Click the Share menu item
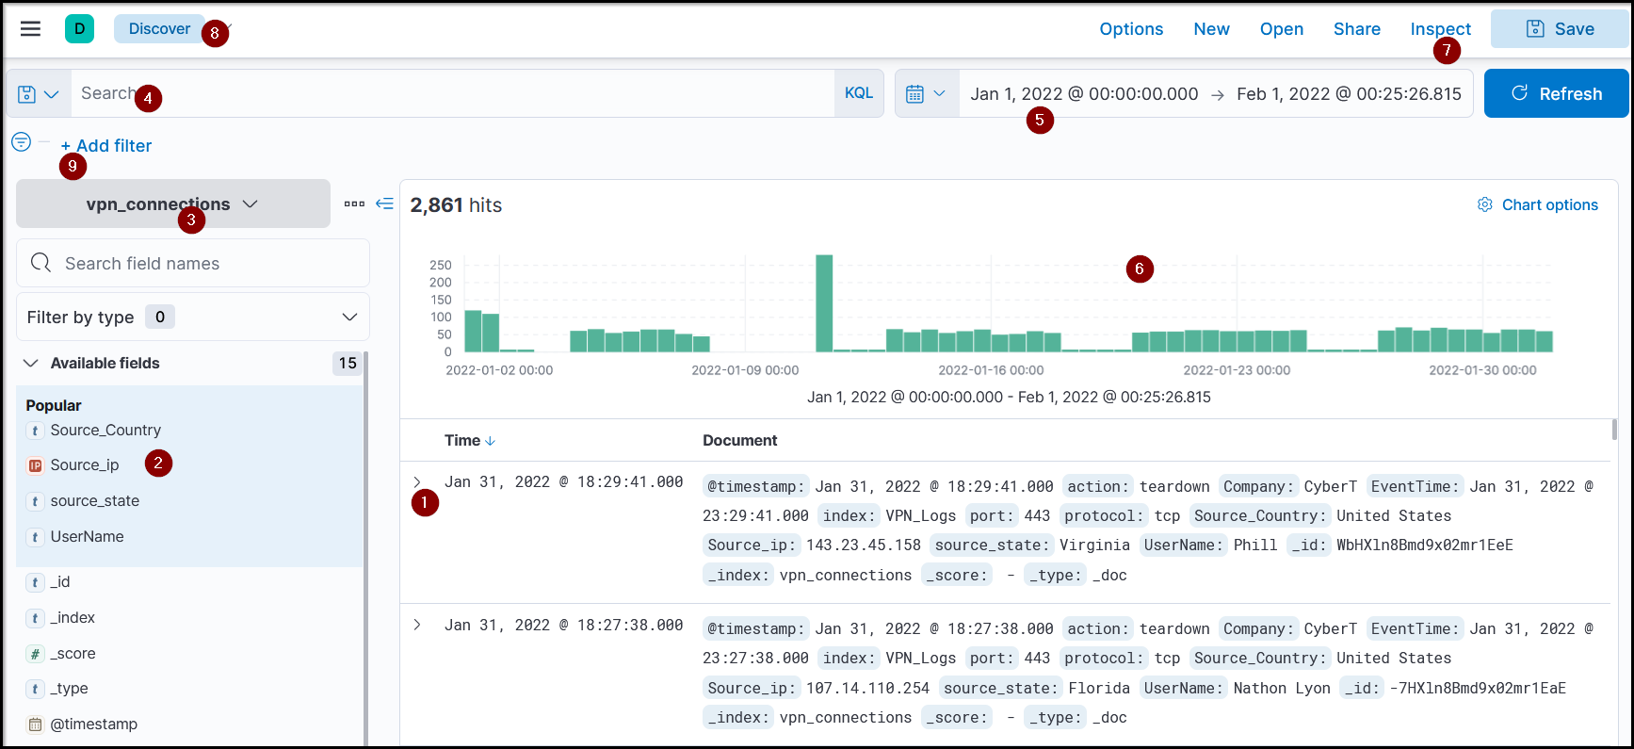The image size is (1634, 749). [1356, 29]
